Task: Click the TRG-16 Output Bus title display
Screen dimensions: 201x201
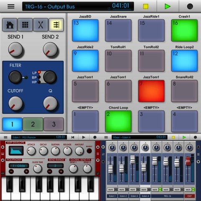Action: click(78, 6)
